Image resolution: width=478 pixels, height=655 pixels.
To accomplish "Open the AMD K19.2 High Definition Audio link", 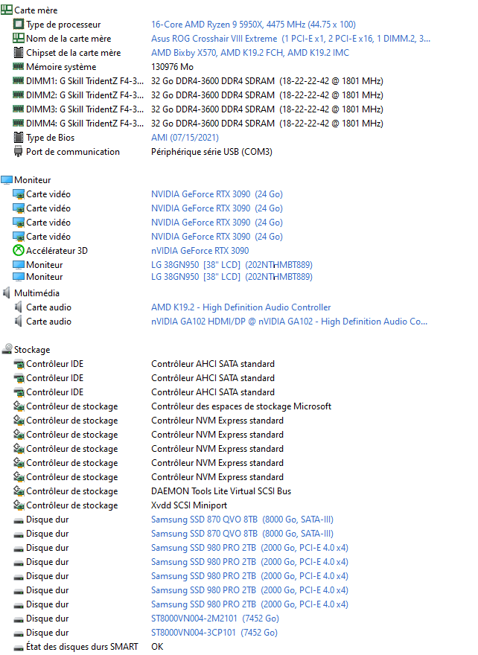I will (x=240, y=307).
